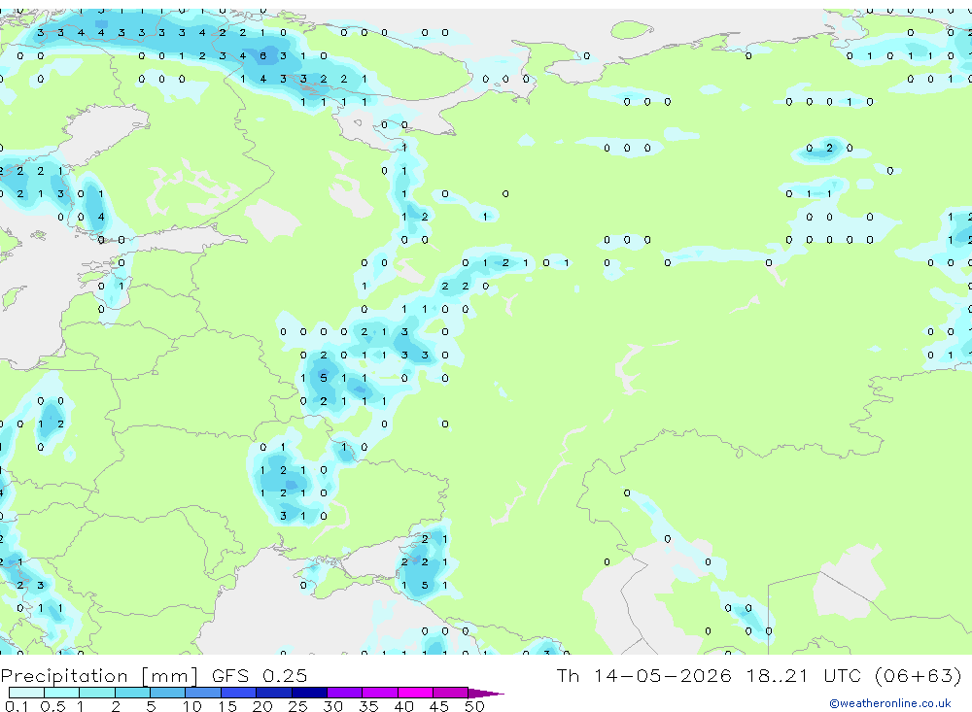Select the legend scale label '30'

[x=332, y=706]
